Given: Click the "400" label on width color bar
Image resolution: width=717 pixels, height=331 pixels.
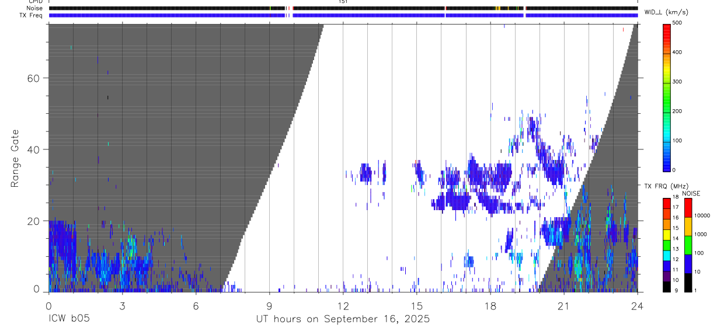Looking at the screenshot, I should point(677,52).
